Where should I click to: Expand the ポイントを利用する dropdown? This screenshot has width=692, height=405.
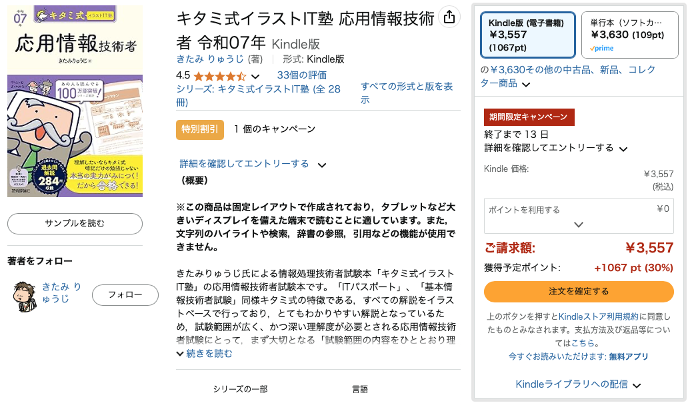(x=579, y=216)
